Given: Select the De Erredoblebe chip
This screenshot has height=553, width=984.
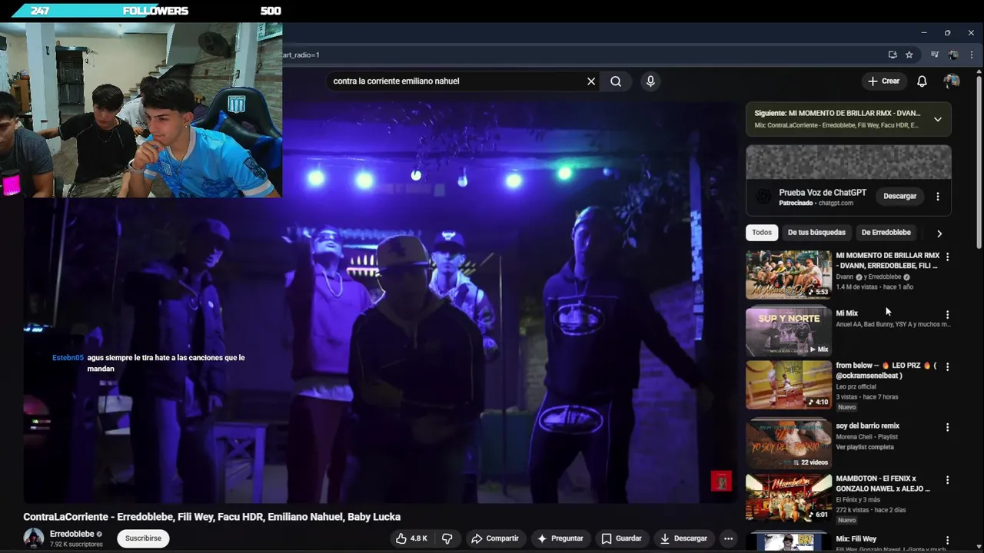Looking at the screenshot, I should (886, 233).
